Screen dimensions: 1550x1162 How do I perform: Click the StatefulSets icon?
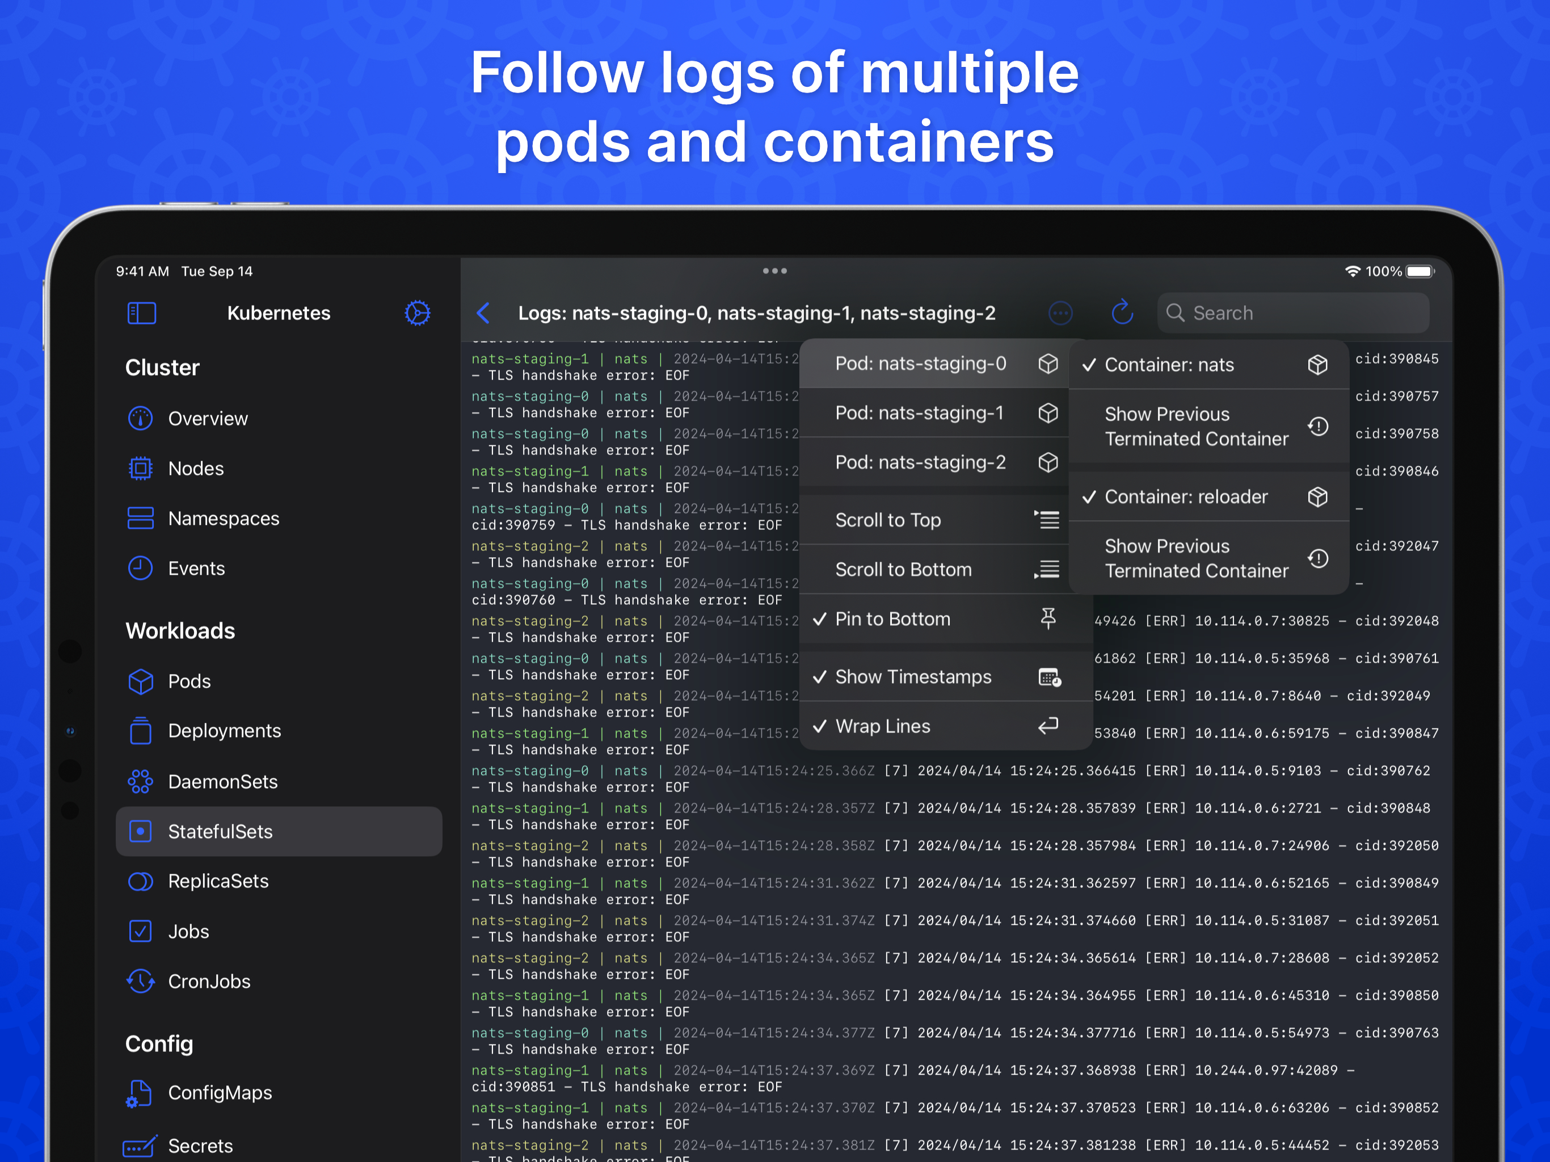[x=140, y=832]
